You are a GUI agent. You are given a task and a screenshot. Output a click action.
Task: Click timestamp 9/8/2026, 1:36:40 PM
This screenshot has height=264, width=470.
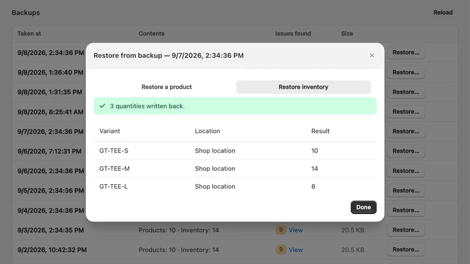click(51, 72)
